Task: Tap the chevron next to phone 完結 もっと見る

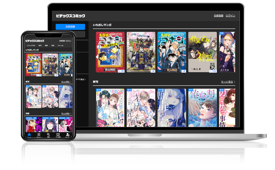Action: coord(71,114)
